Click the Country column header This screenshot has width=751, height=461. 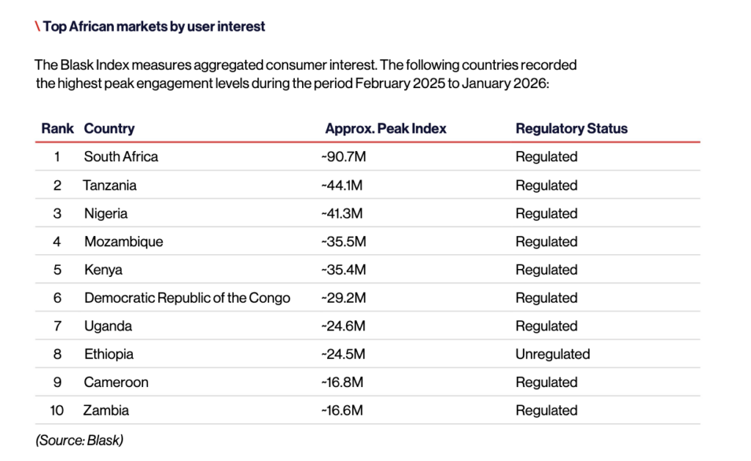(109, 128)
